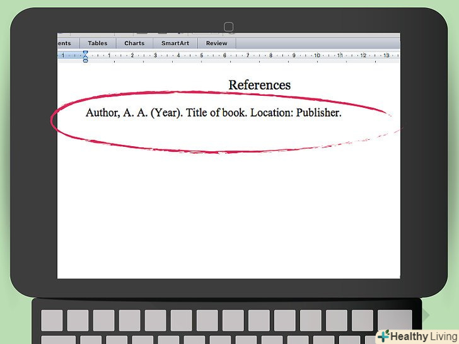The width and height of the screenshot is (459, 344).
Task: Click the References heading text
Action: coord(259,85)
